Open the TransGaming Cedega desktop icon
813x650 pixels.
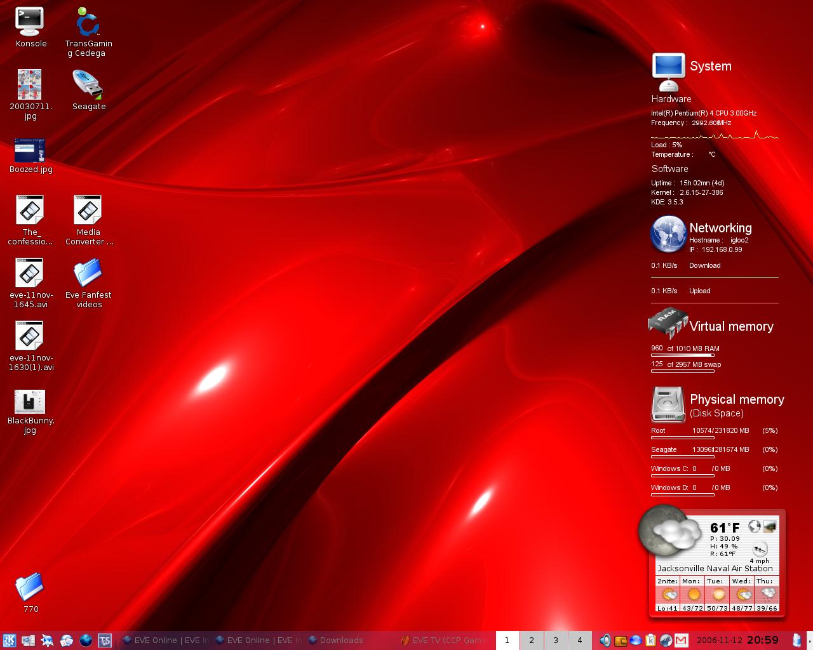pos(88,23)
